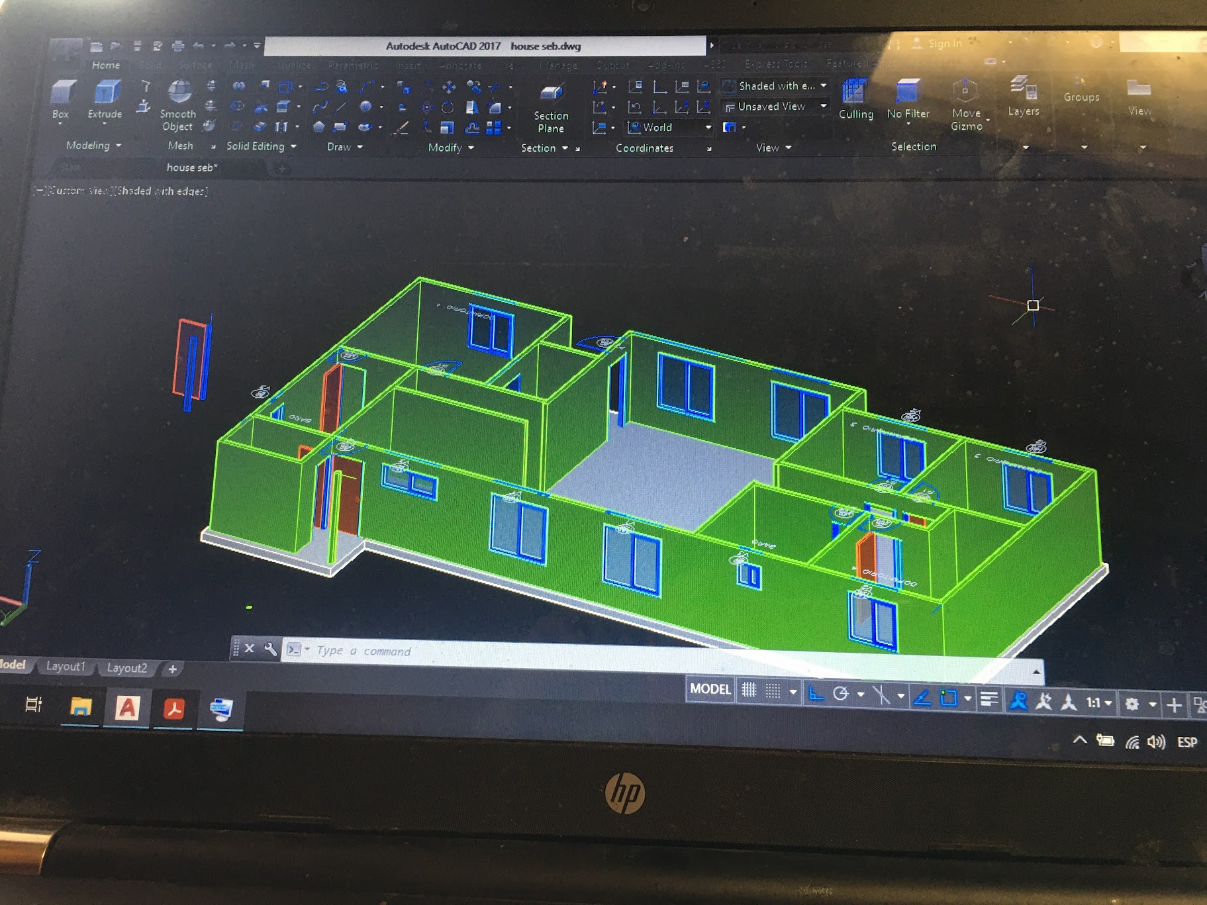Switch to the Layout1 tab
Screen dimensions: 1207x905
click(x=66, y=667)
